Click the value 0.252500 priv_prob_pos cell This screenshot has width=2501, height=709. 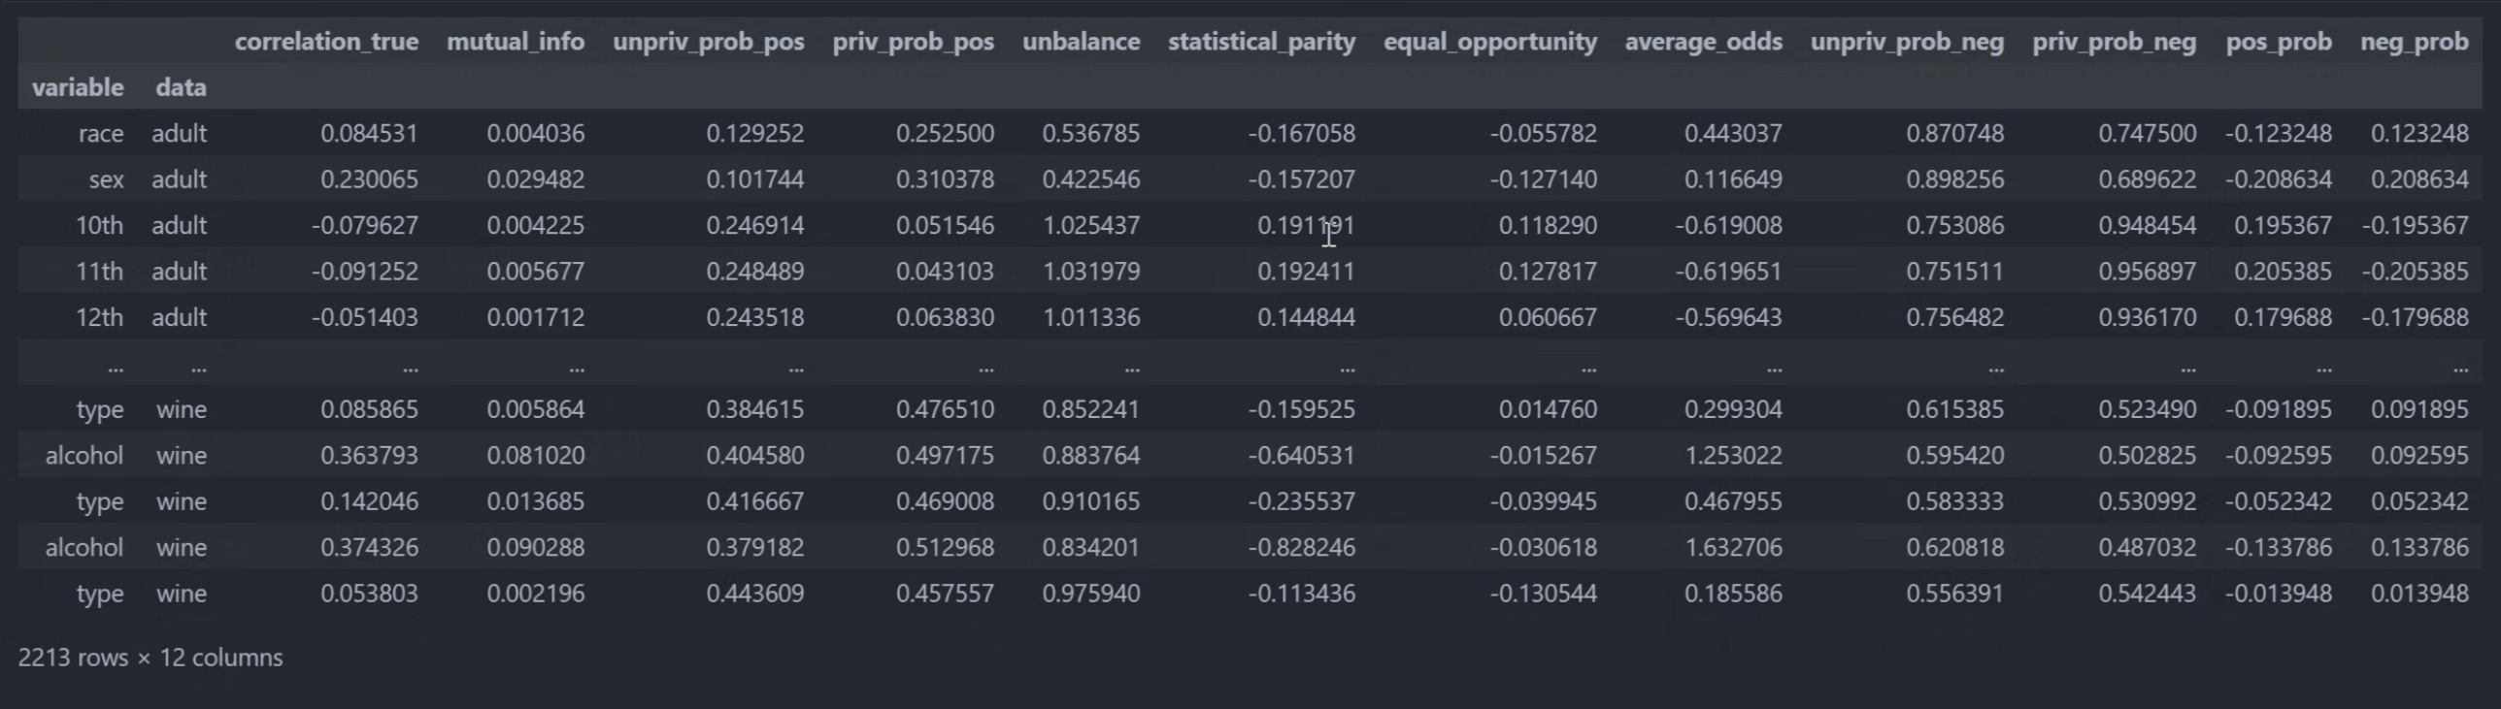coord(945,133)
